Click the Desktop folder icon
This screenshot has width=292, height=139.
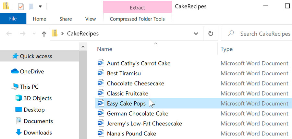(x=18, y=109)
